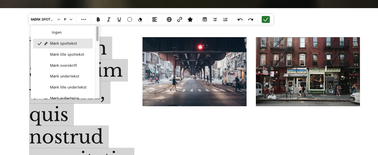Redo the last undone edit
The width and height of the screenshot is (378, 155).
coord(251,19)
